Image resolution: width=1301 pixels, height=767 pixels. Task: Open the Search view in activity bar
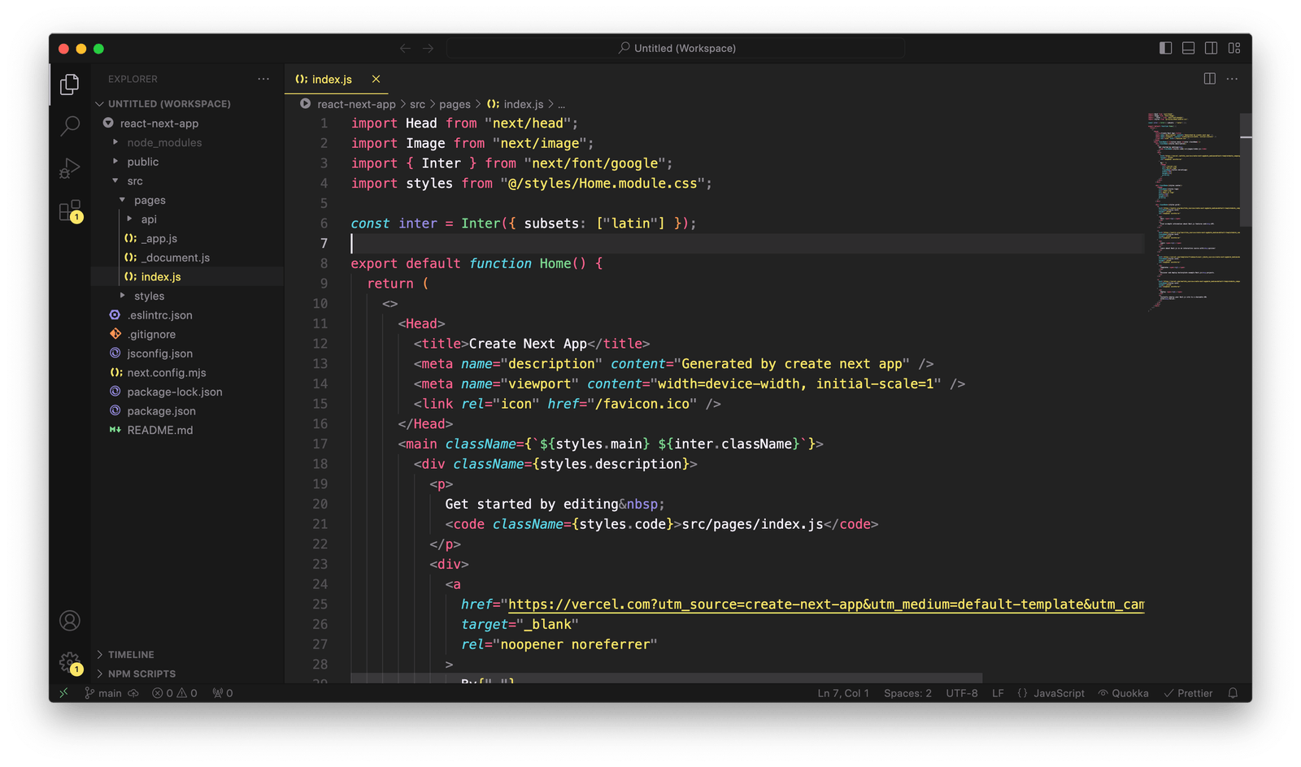[x=70, y=126]
